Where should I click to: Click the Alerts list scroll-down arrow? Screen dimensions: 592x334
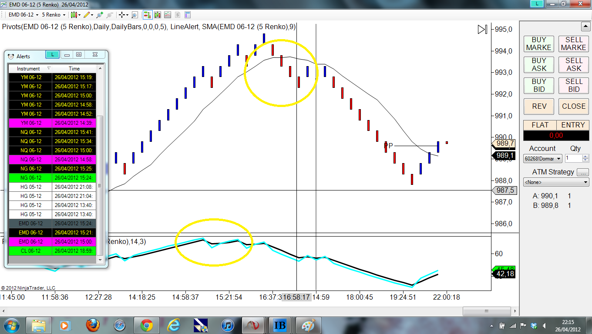pyautogui.click(x=100, y=260)
